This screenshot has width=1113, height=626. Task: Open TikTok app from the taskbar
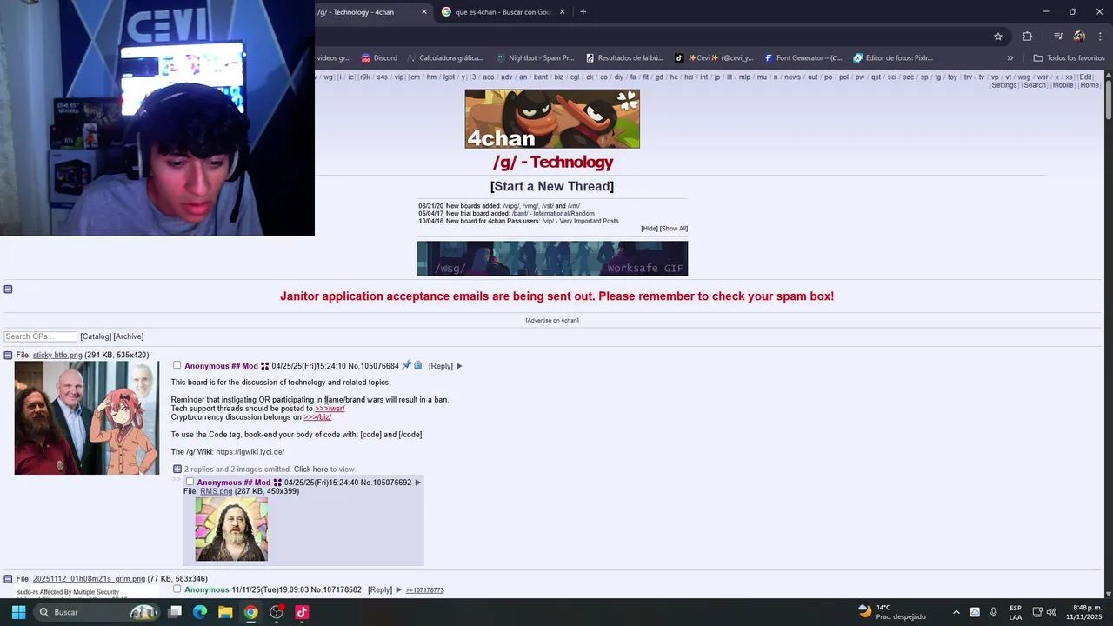click(x=302, y=612)
